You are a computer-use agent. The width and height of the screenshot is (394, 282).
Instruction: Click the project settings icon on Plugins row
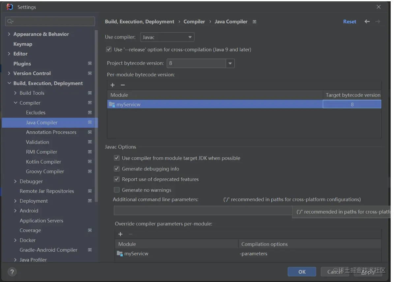point(90,64)
